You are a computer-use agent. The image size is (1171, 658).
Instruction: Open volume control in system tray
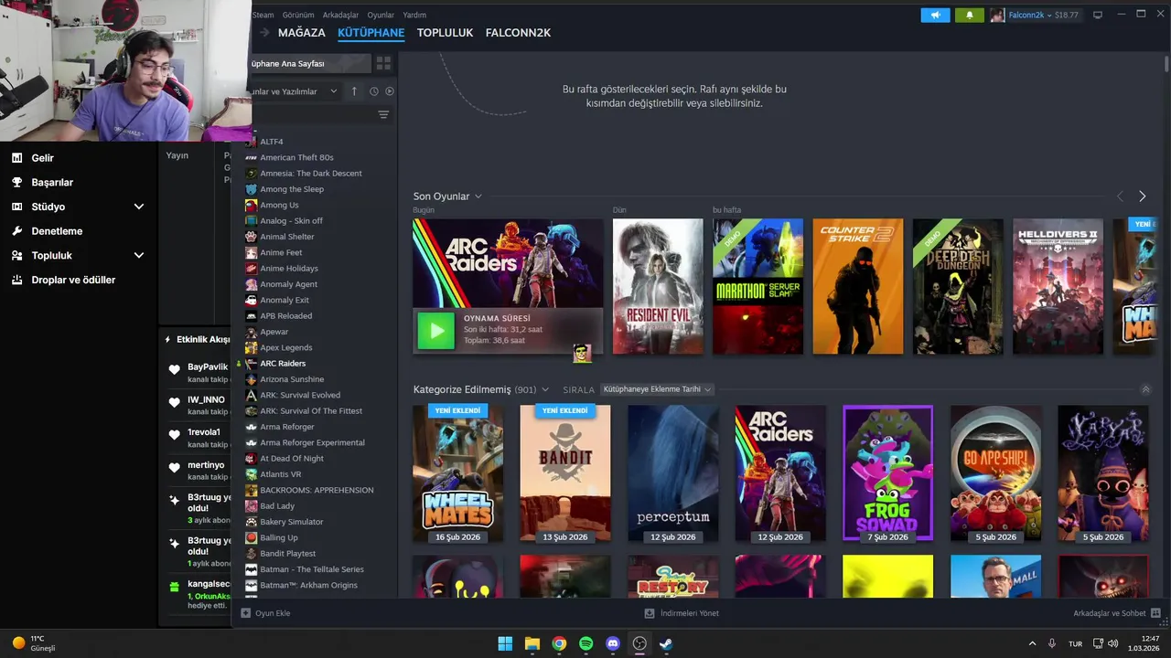click(x=1112, y=643)
